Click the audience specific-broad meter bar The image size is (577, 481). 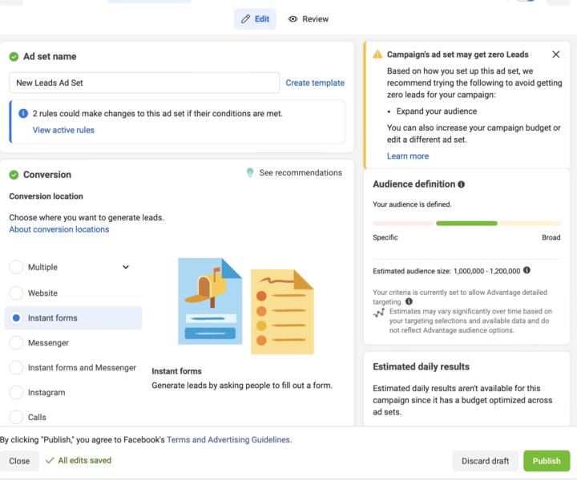[x=466, y=223]
